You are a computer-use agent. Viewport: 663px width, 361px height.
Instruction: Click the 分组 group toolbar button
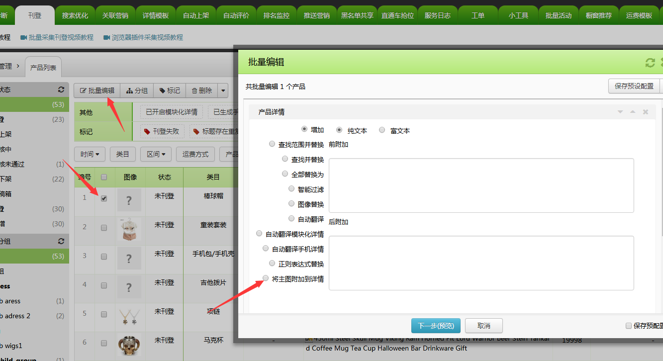coord(137,90)
